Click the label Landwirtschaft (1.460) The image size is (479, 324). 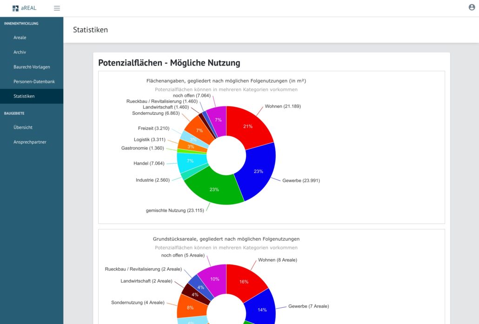166,107
